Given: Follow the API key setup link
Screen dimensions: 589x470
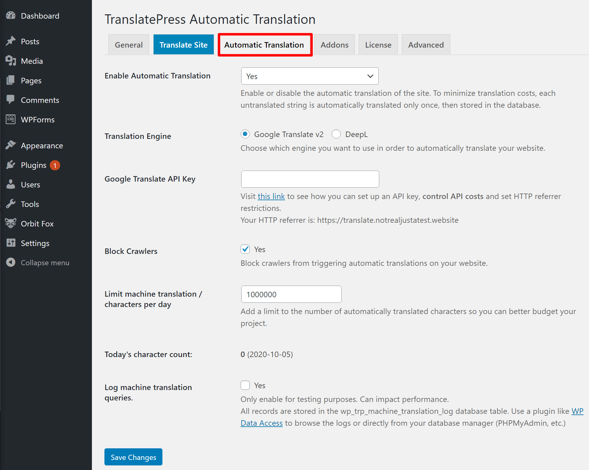Looking at the screenshot, I should tap(271, 196).
